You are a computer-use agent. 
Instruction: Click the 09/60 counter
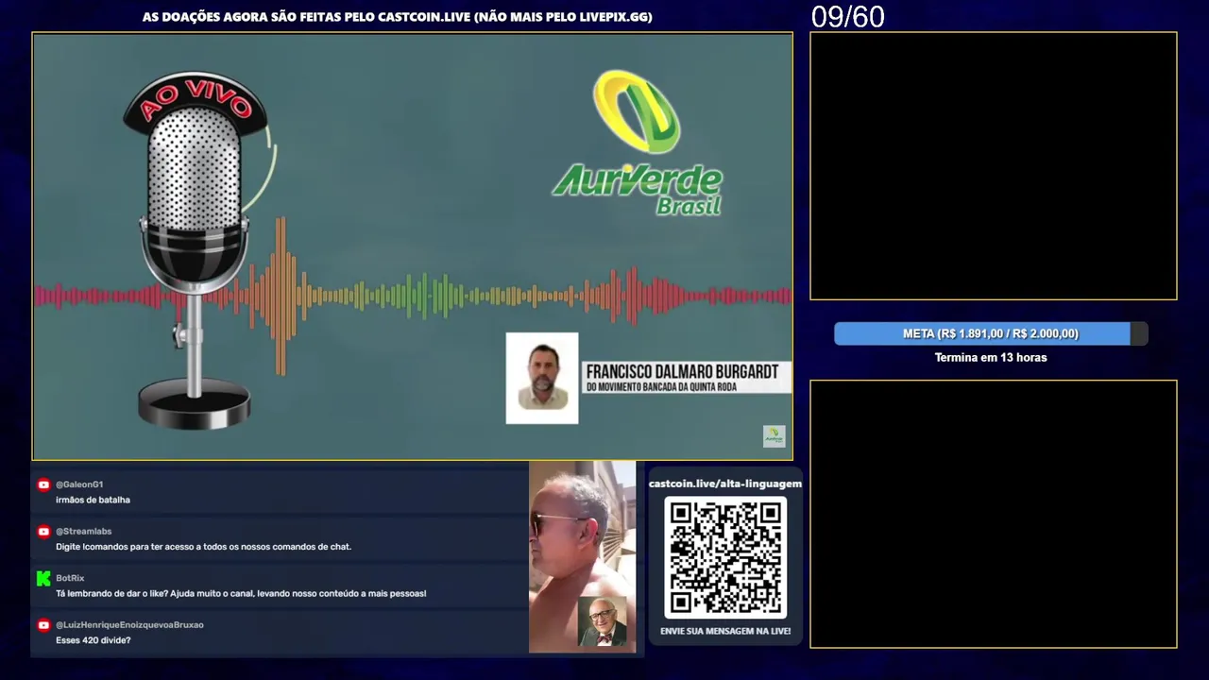[x=848, y=17]
